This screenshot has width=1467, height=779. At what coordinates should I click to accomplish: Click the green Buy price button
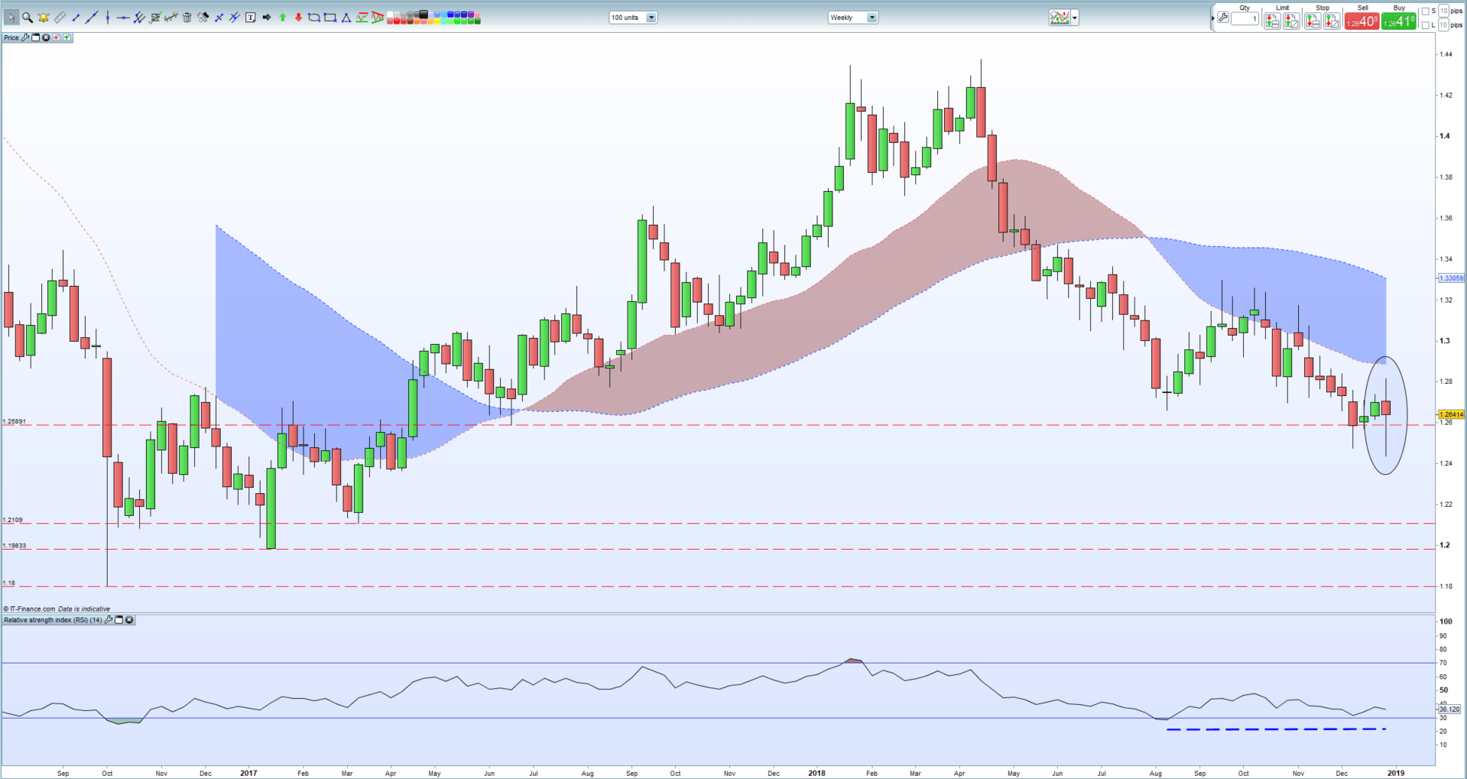(x=1399, y=21)
